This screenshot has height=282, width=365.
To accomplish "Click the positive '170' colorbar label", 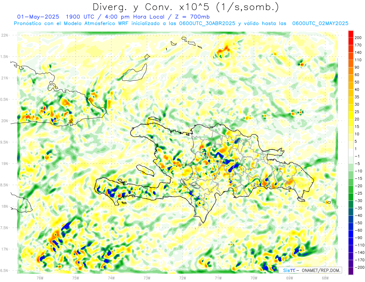I will (x=358, y=45).
